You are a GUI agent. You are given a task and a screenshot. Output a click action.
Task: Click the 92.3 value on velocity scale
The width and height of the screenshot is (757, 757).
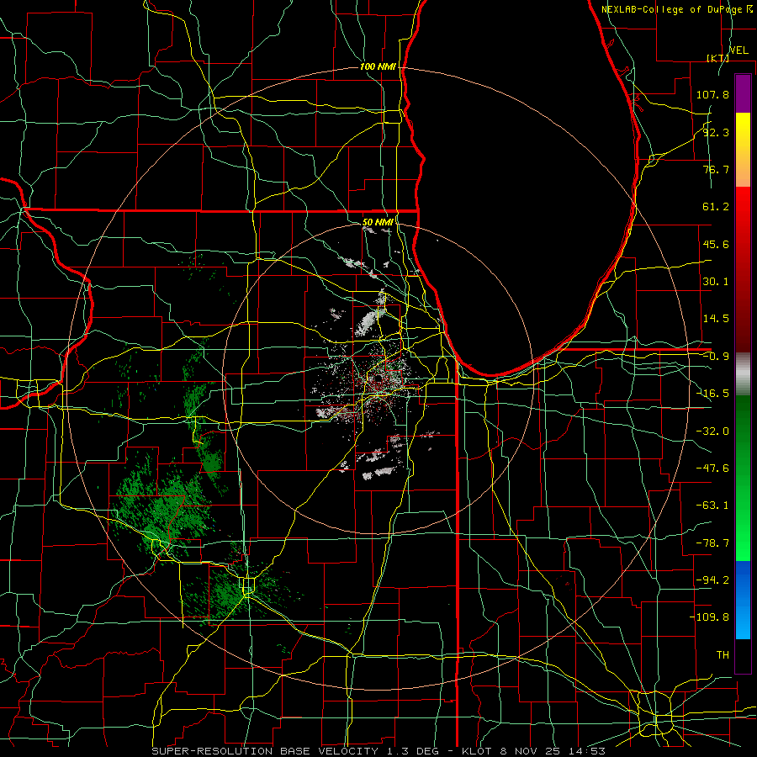click(716, 132)
